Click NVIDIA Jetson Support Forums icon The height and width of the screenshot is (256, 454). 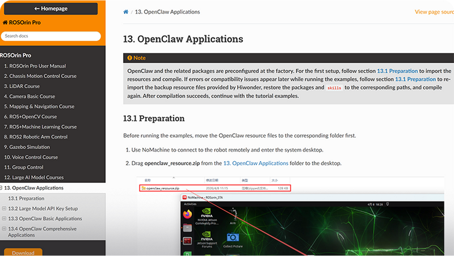point(207,239)
